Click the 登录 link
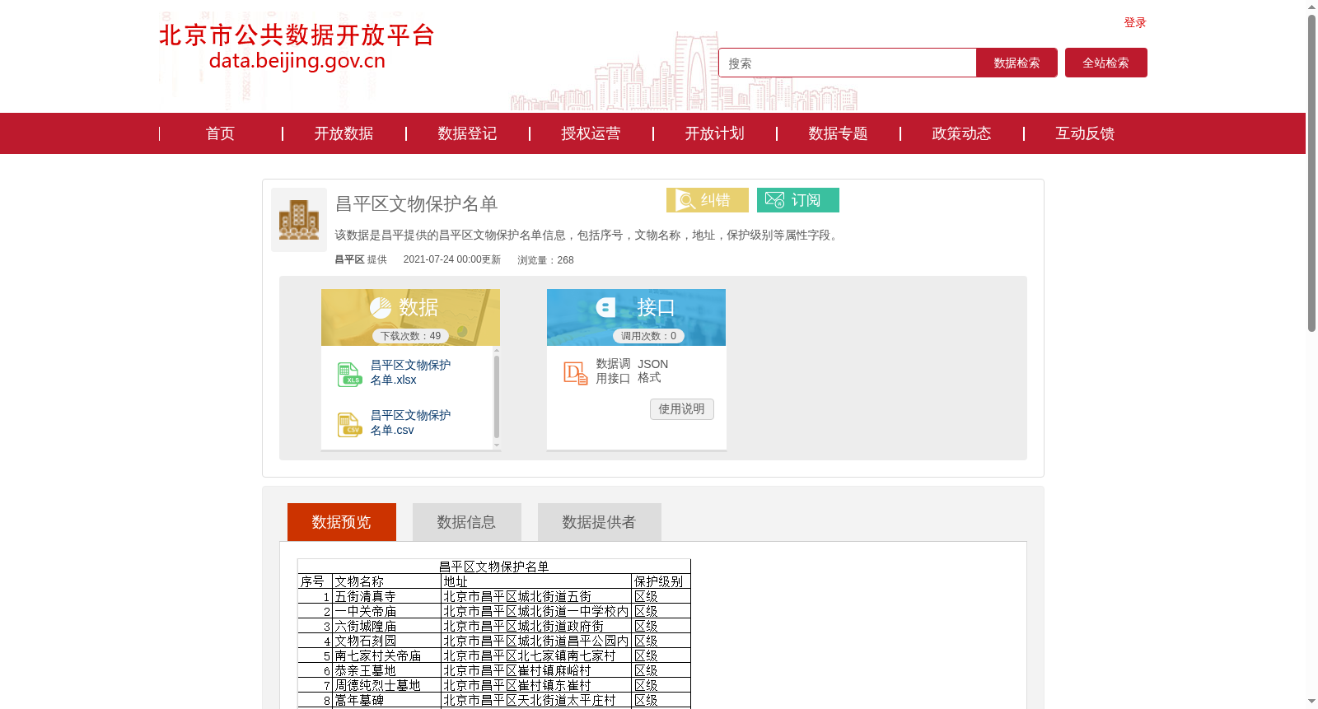1318x709 pixels. [x=1135, y=23]
